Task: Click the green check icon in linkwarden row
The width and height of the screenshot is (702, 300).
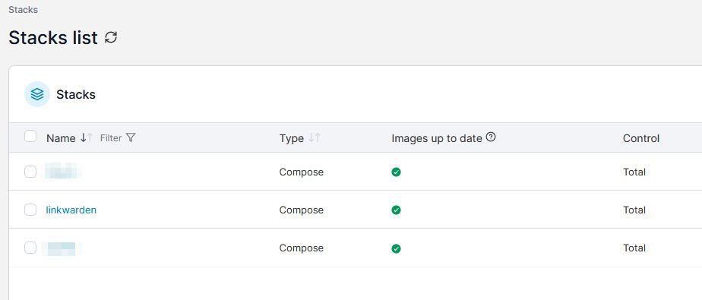Action: point(396,210)
